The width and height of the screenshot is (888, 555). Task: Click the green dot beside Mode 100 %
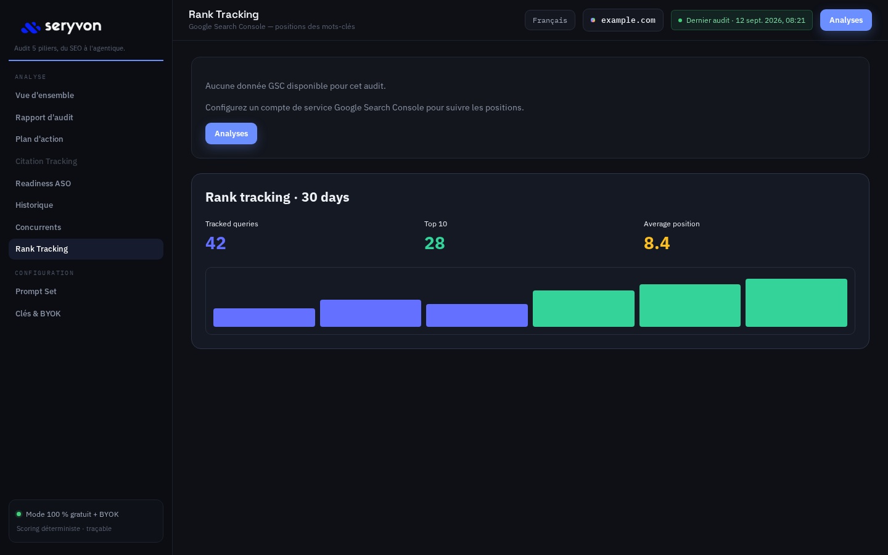click(x=18, y=514)
